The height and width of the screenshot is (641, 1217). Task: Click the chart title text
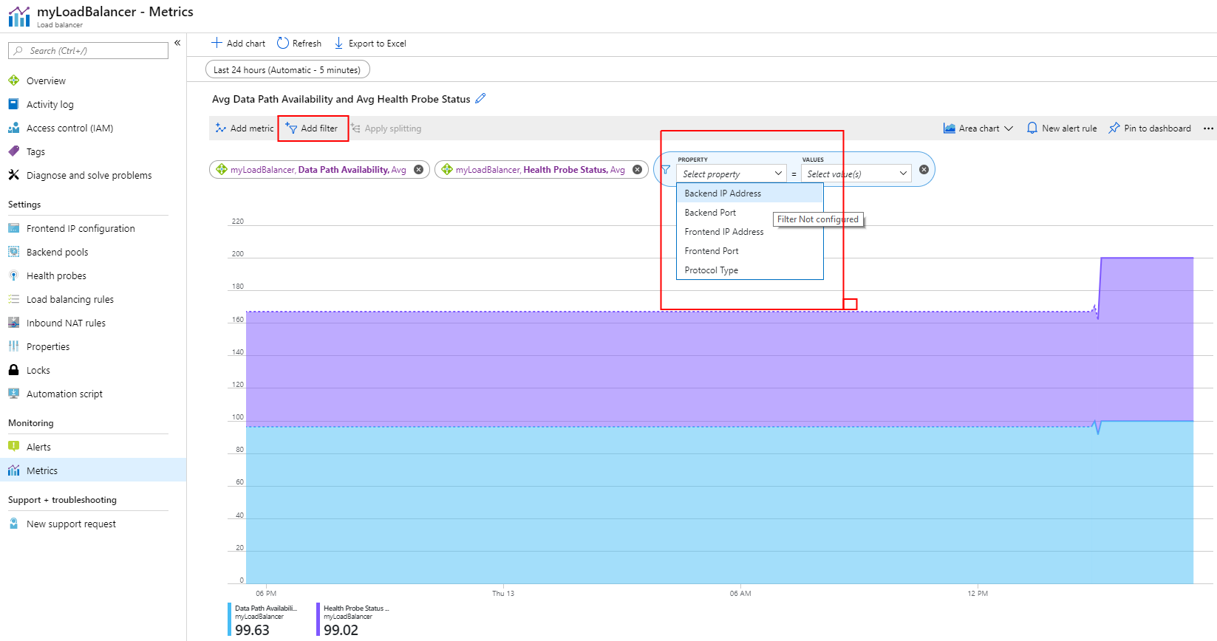point(341,99)
